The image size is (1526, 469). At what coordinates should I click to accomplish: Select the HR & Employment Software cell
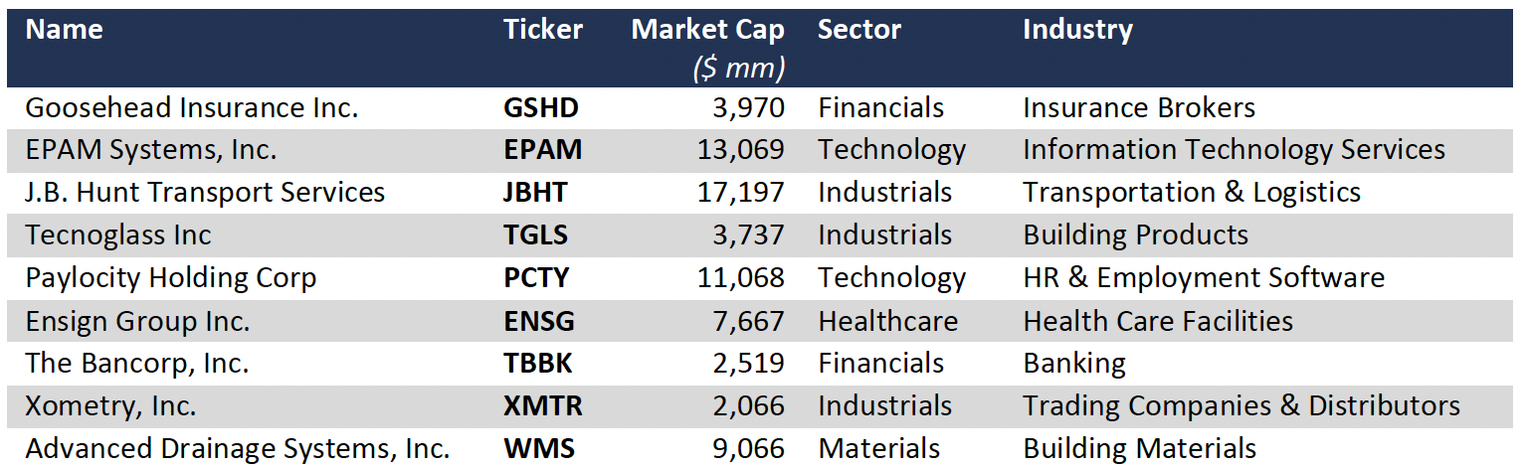click(x=1204, y=278)
